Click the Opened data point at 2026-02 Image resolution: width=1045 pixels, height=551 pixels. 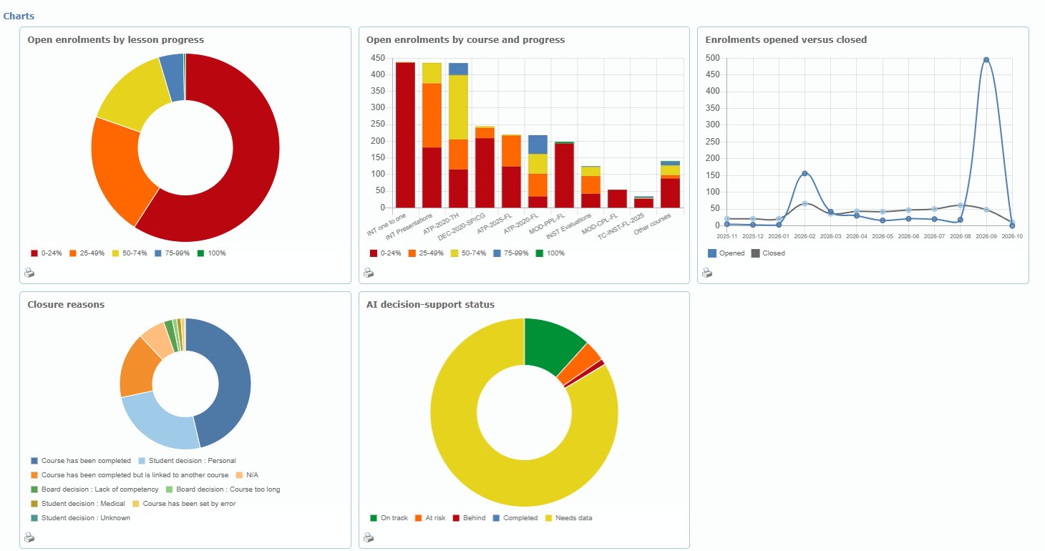[805, 173]
